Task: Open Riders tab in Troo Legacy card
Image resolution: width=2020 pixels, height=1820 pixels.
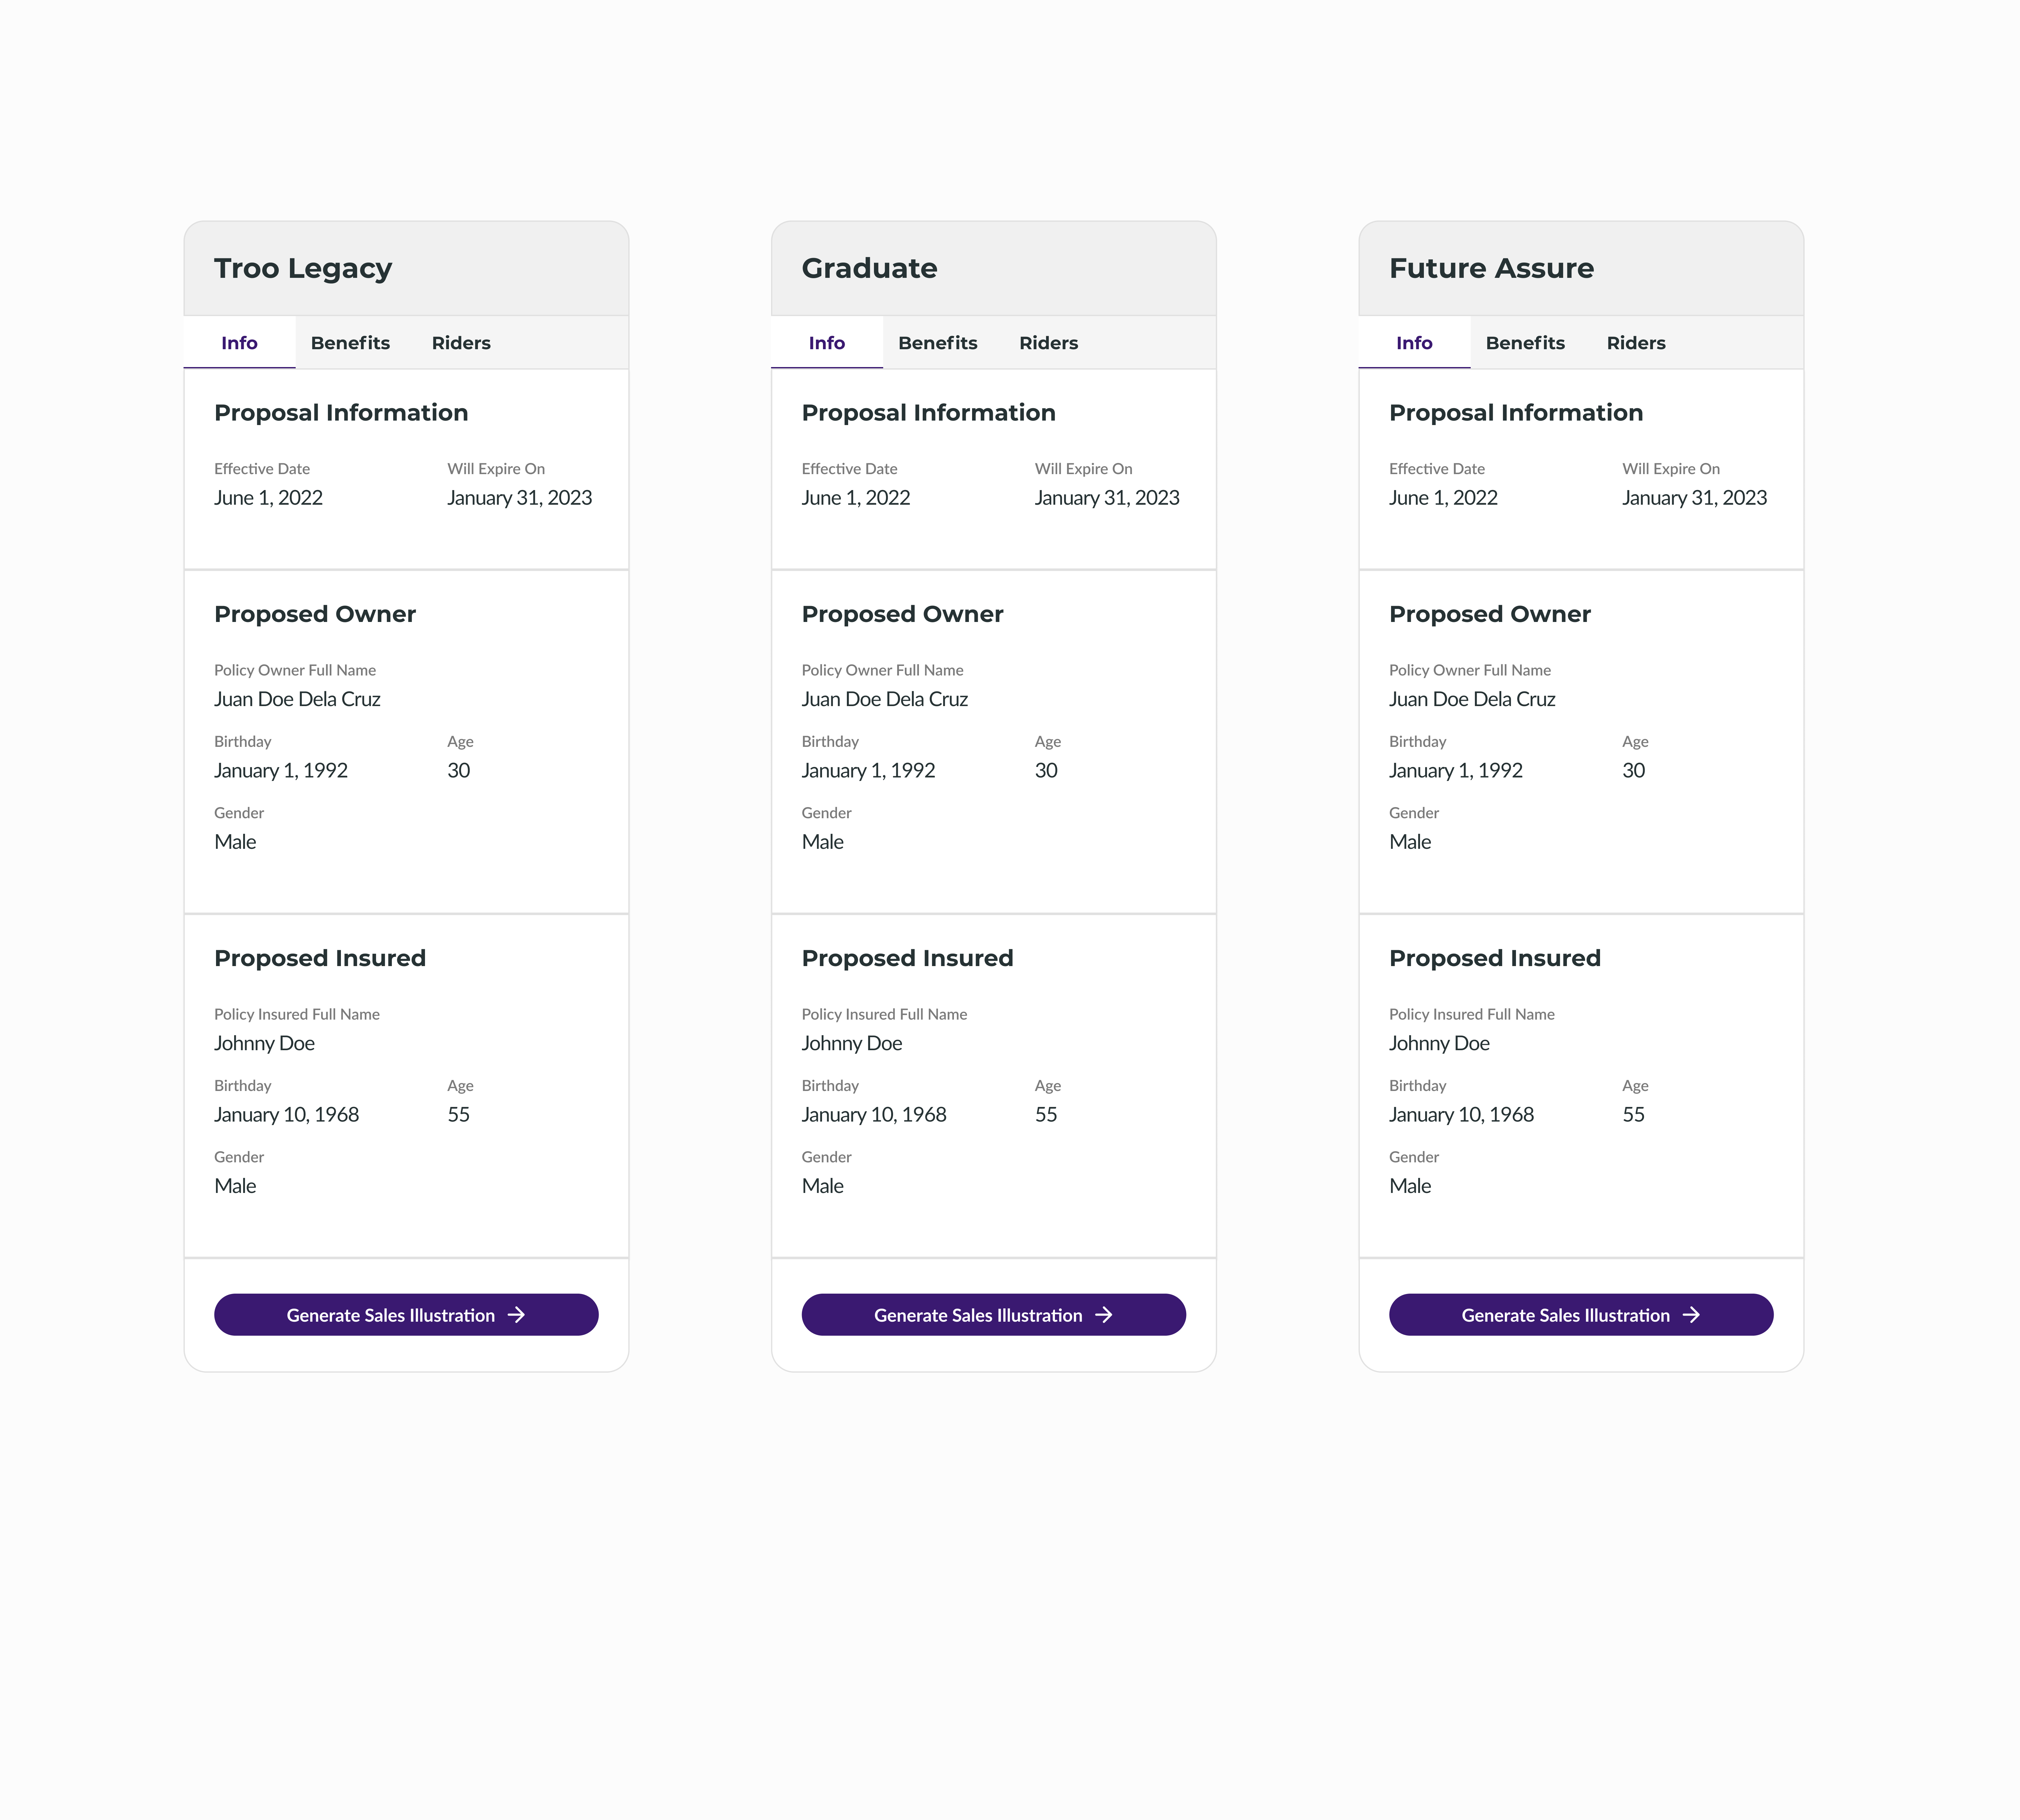Action: 461,343
